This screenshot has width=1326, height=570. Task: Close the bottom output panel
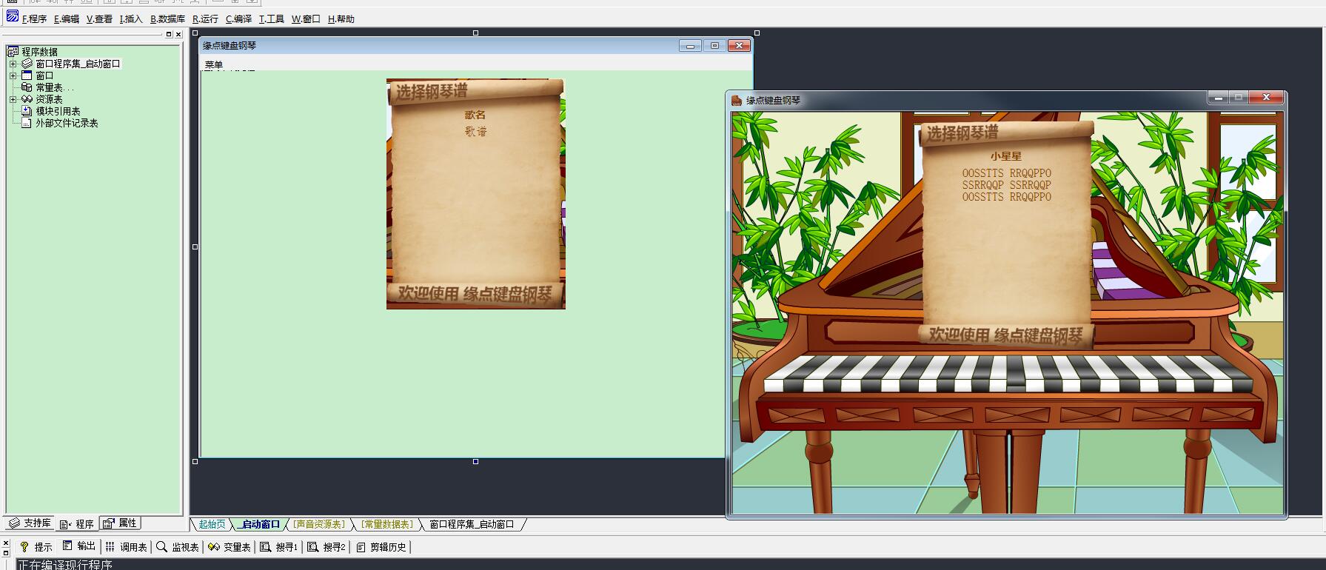click(6, 543)
